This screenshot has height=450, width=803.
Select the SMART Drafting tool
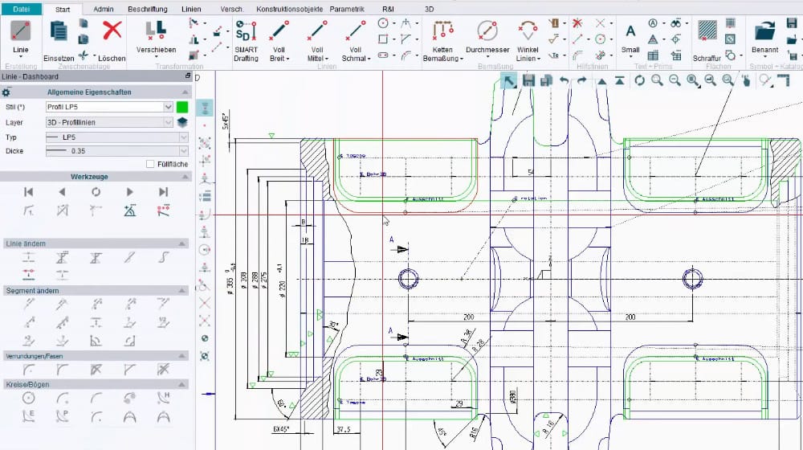(246, 40)
